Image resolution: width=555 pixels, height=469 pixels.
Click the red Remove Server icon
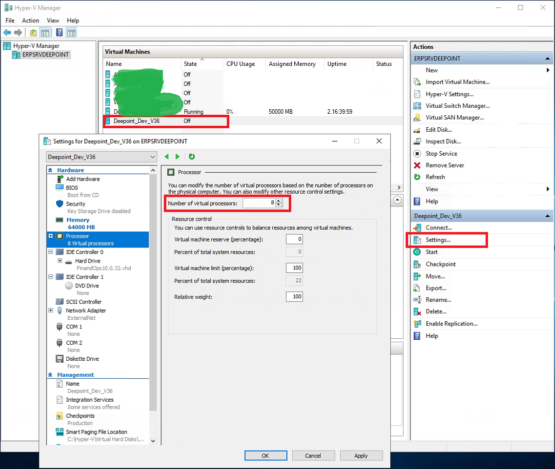click(x=417, y=165)
